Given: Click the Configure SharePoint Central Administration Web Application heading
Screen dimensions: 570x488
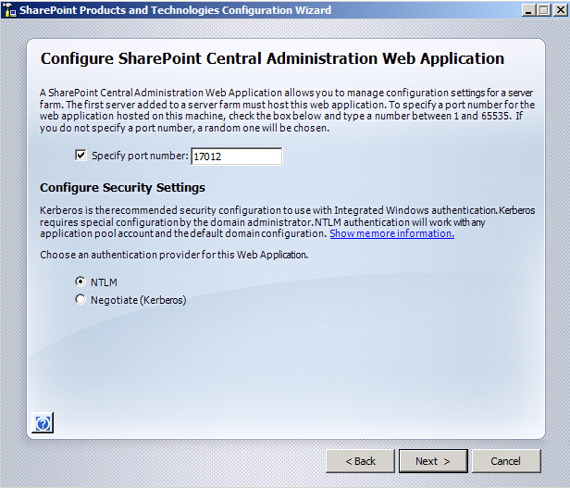Looking at the screenshot, I should click(x=272, y=58).
